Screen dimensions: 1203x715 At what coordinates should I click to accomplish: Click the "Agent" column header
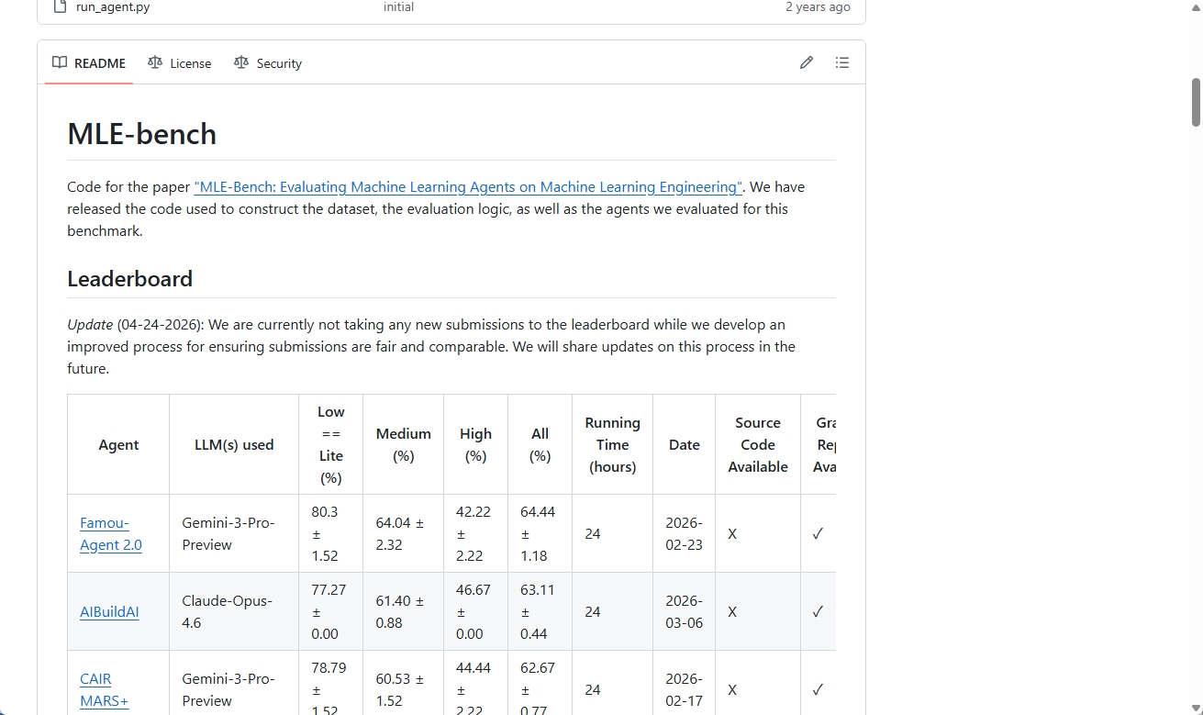tap(118, 445)
